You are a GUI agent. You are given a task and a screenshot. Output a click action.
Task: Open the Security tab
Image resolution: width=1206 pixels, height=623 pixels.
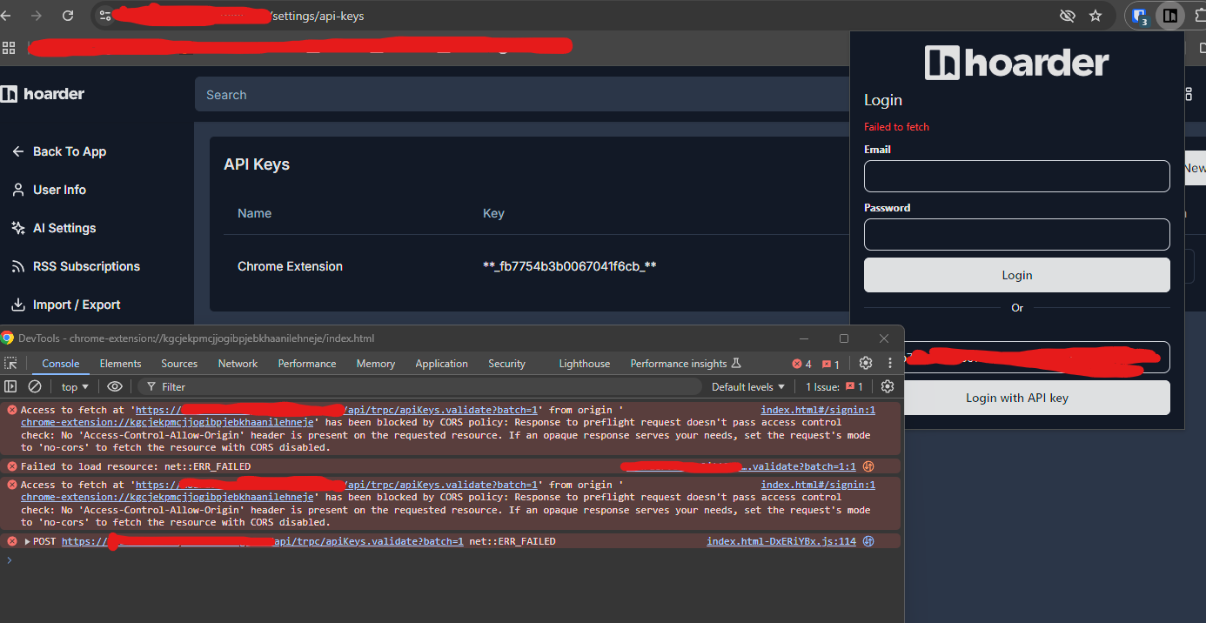coord(506,364)
